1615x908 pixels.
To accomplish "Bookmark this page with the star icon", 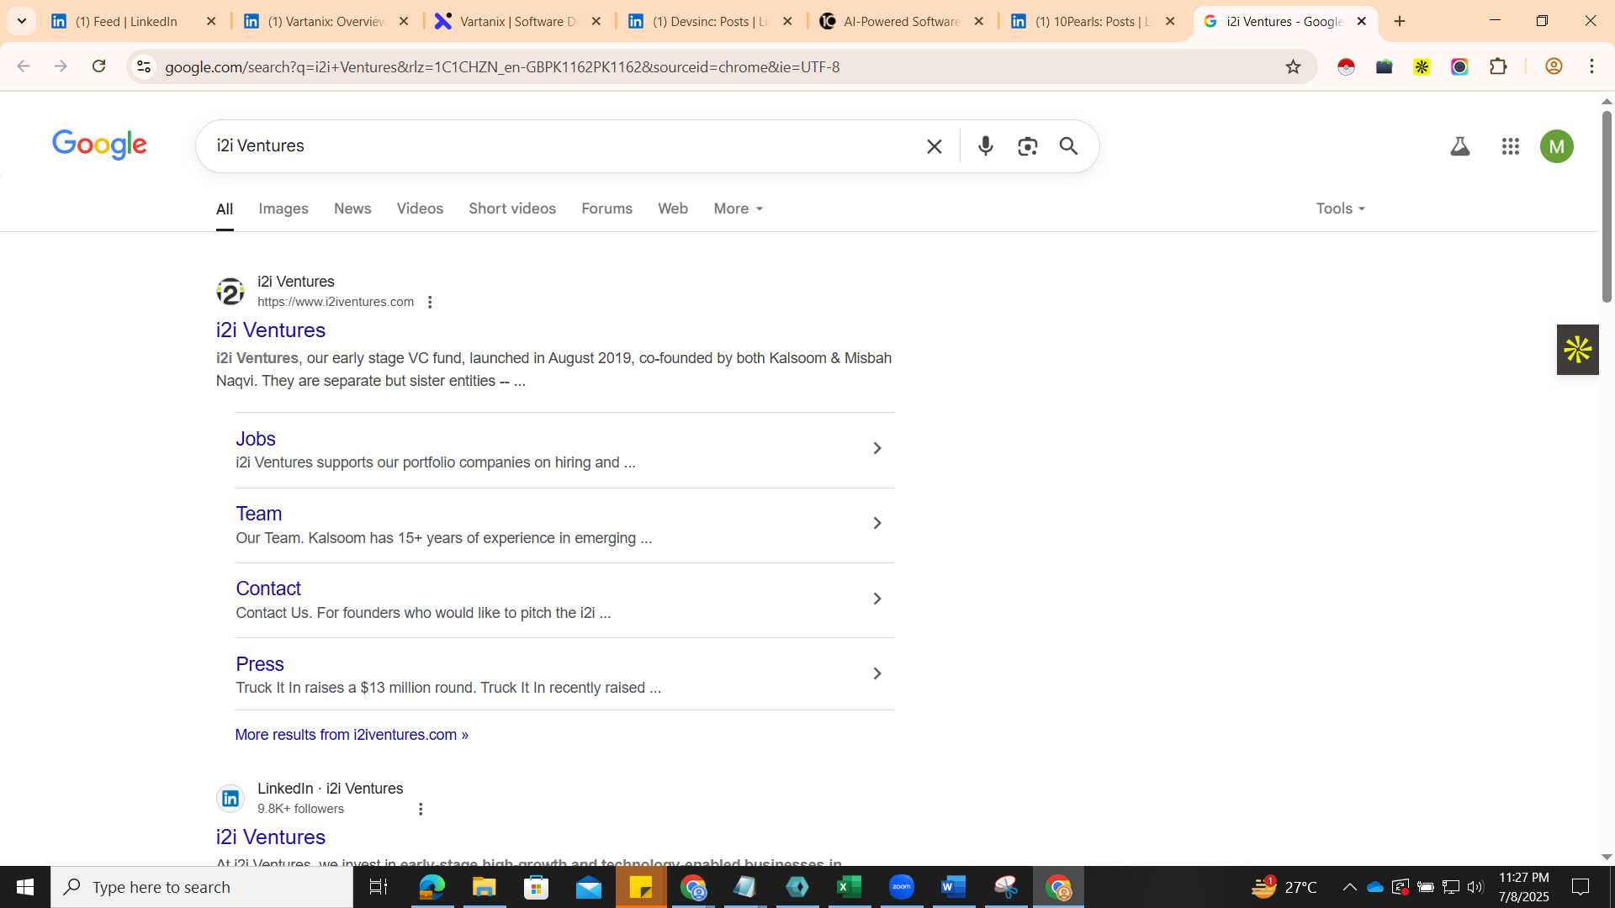I will pos(1293,66).
